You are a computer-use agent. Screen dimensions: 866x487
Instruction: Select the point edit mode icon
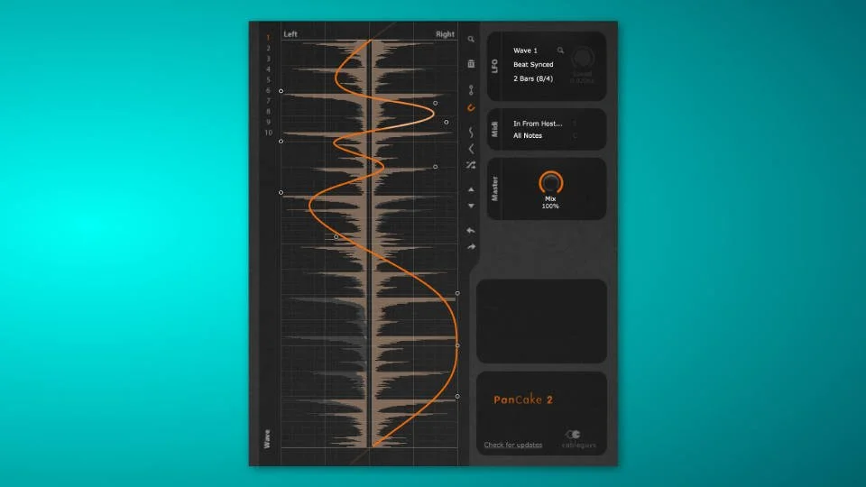(x=471, y=89)
